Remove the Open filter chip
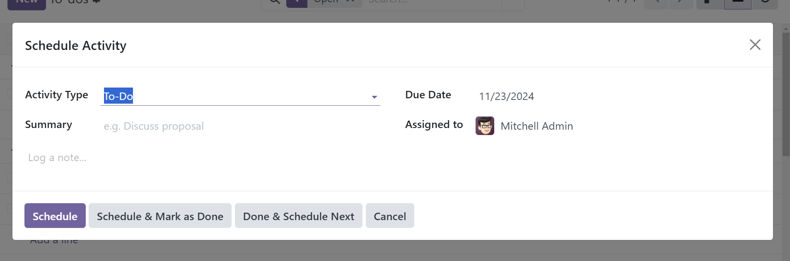This screenshot has width=790, height=261. click(x=351, y=2)
